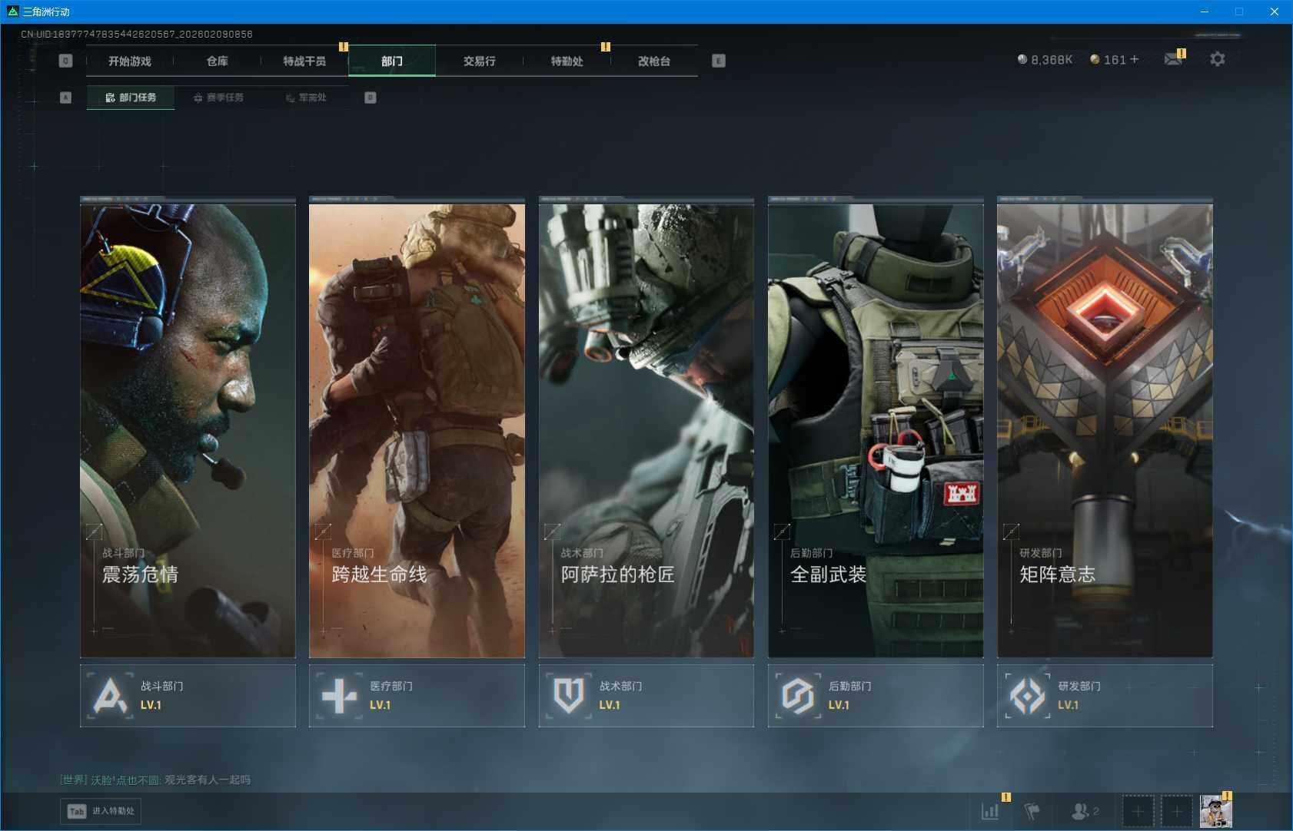Image resolution: width=1293 pixels, height=831 pixels.
Task: Switch to the 开始游戏 tab
Action: (130, 61)
